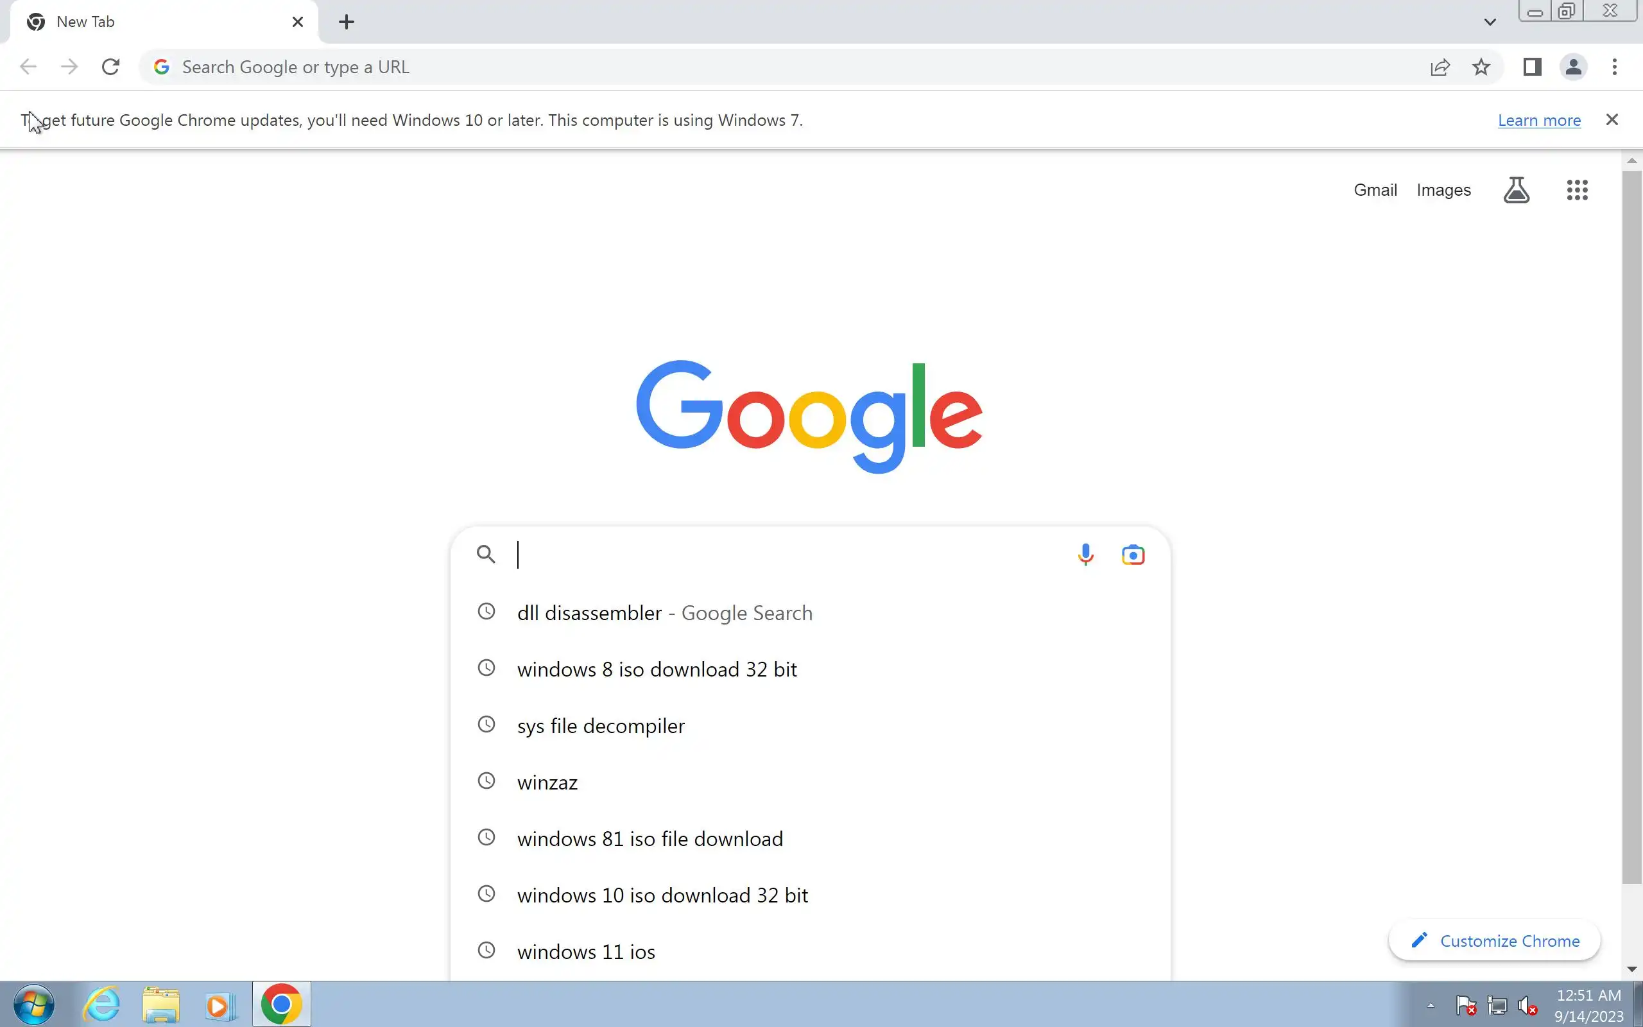Screen dimensions: 1643x1027
Task: Toggle the side panel icon
Action: pyautogui.click(x=1533, y=67)
